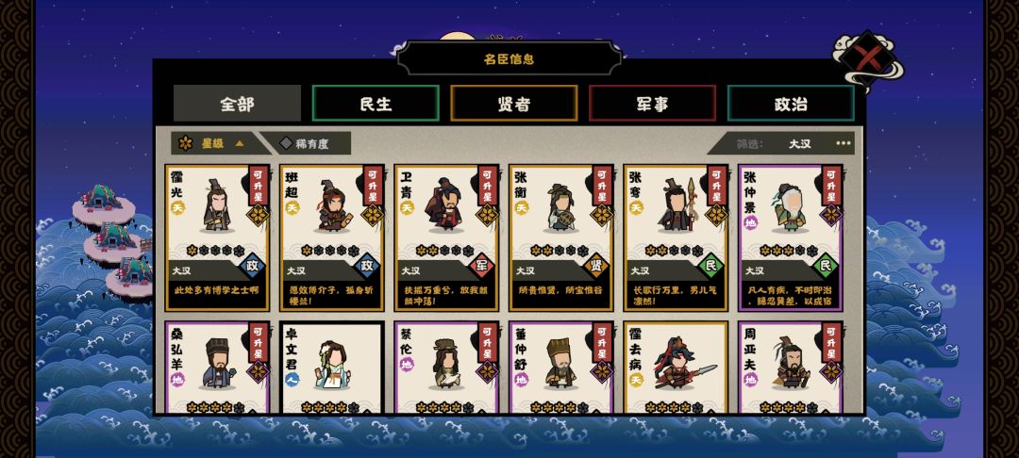The height and width of the screenshot is (458, 1019).
Task: Select the 军事 tab
Action: pos(653,103)
